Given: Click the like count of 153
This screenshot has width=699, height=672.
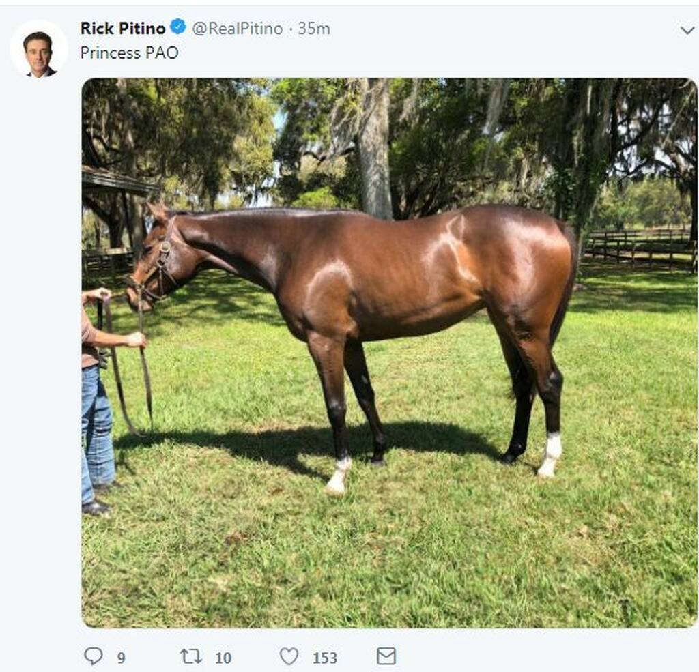Looking at the screenshot, I should [325, 658].
